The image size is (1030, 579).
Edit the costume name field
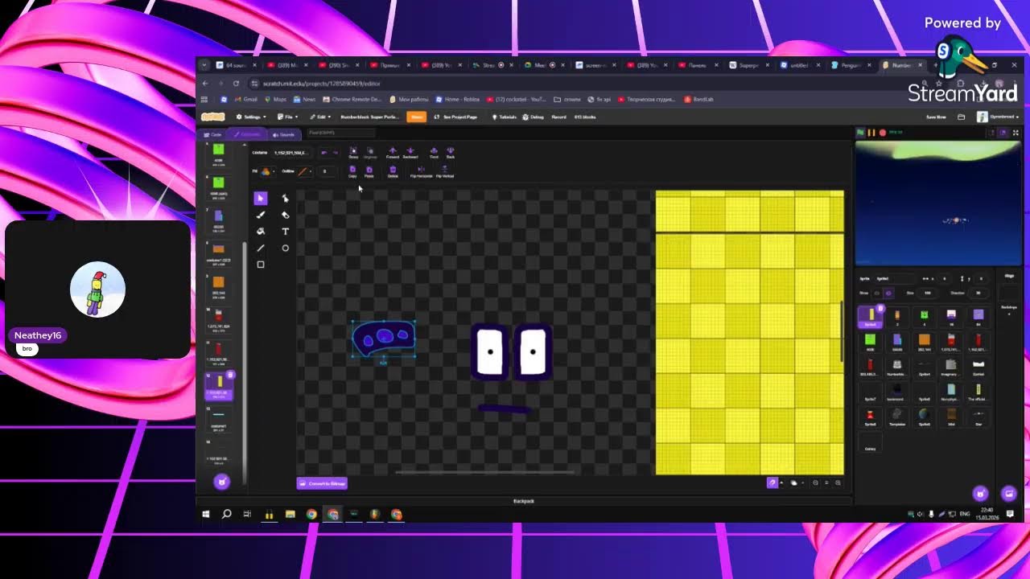[x=290, y=152]
